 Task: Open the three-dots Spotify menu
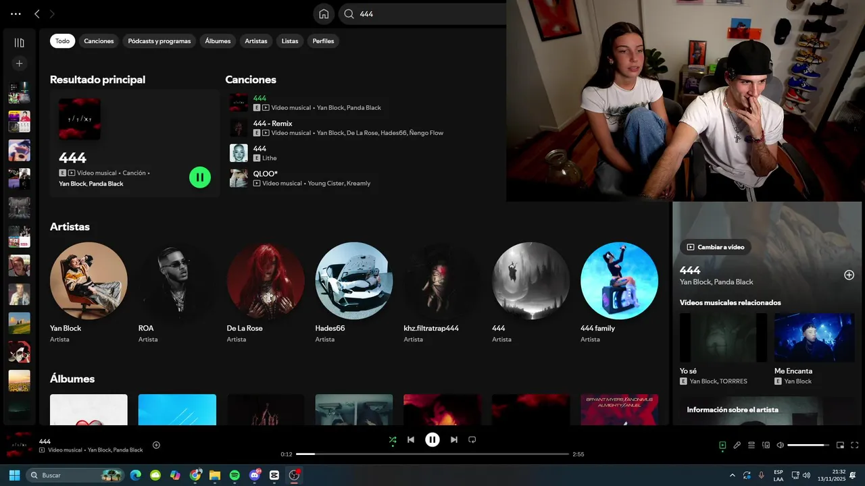tap(16, 13)
